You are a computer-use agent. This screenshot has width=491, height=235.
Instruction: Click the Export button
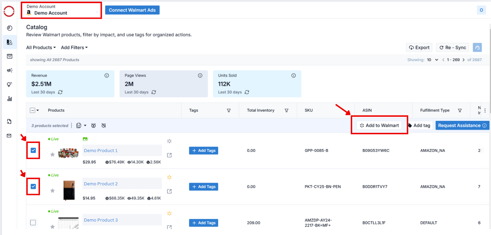(x=419, y=48)
